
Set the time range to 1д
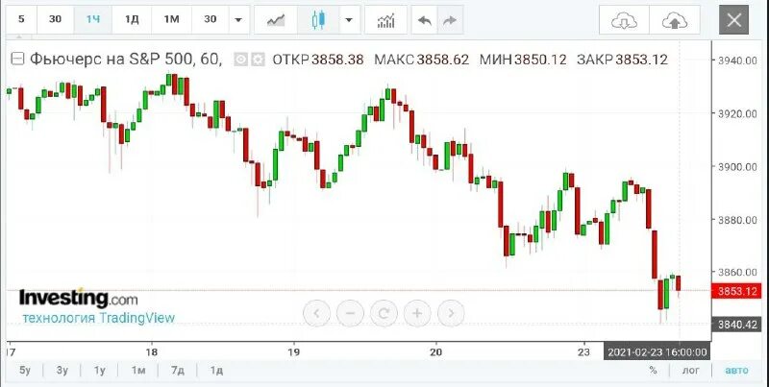click(x=216, y=371)
